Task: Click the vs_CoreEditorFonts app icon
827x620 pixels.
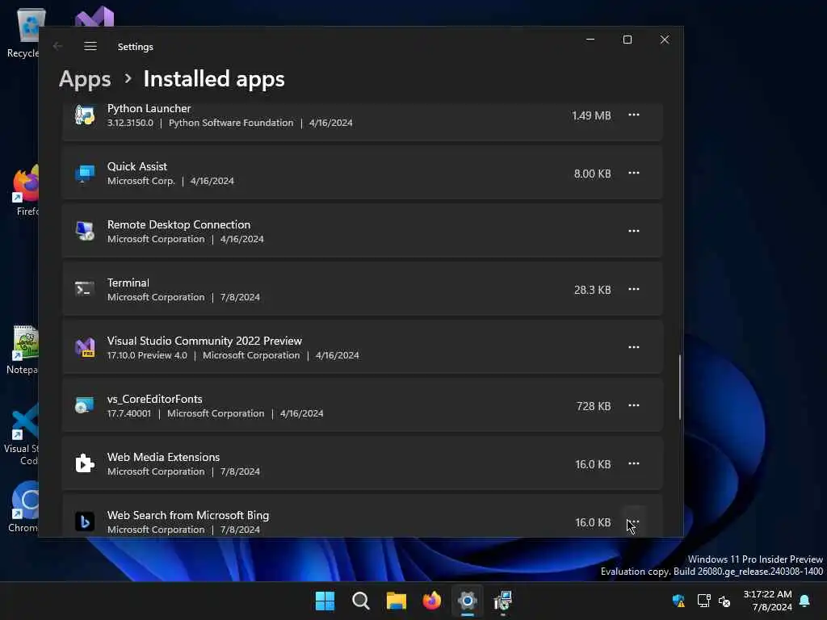Action: tap(84, 405)
